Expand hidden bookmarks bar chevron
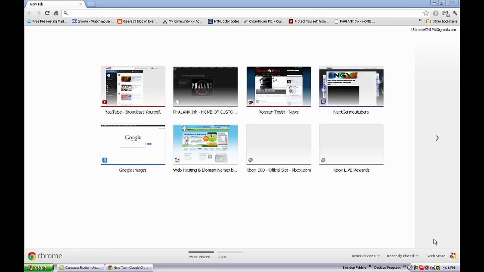The height and width of the screenshot is (272, 484). click(x=420, y=20)
